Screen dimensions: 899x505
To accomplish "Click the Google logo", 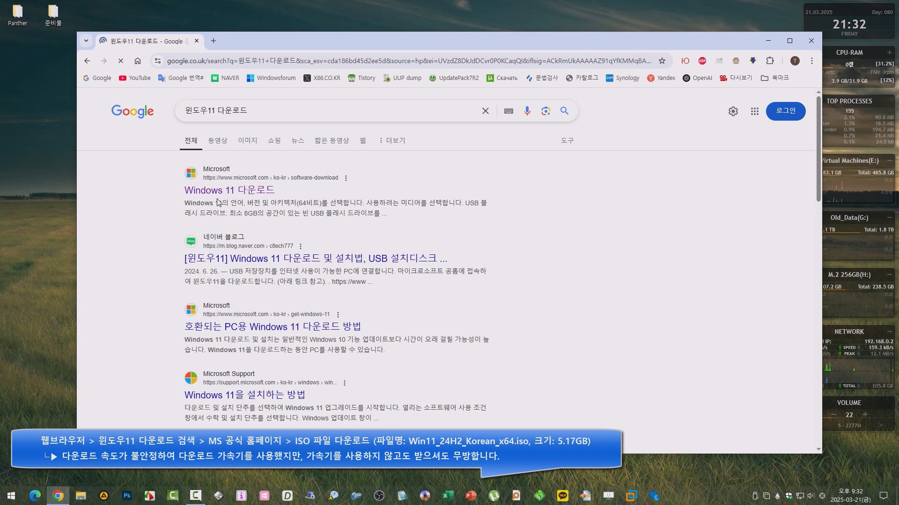I will [133, 111].
